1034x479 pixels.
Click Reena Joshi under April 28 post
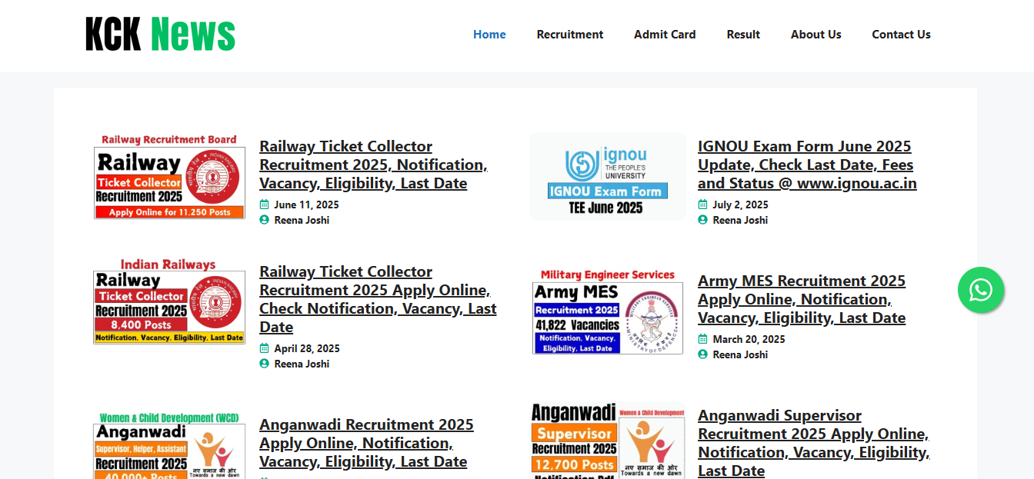point(302,364)
